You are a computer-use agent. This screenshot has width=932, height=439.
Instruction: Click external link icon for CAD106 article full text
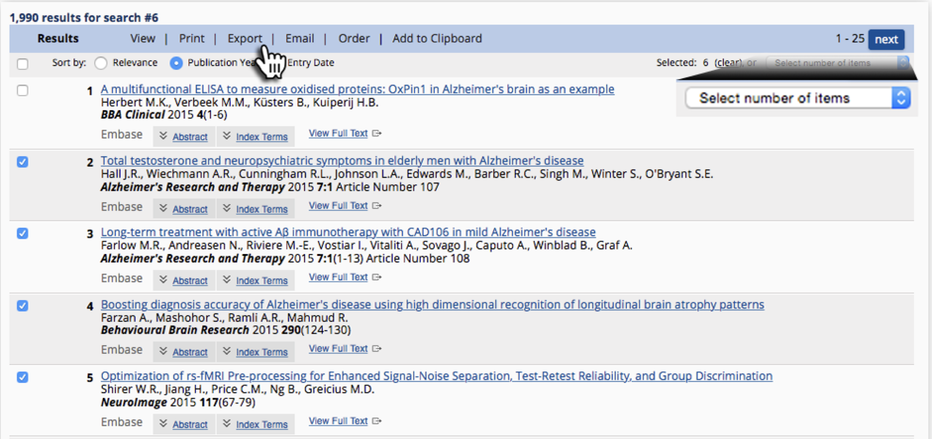click(x=377, y=277)
